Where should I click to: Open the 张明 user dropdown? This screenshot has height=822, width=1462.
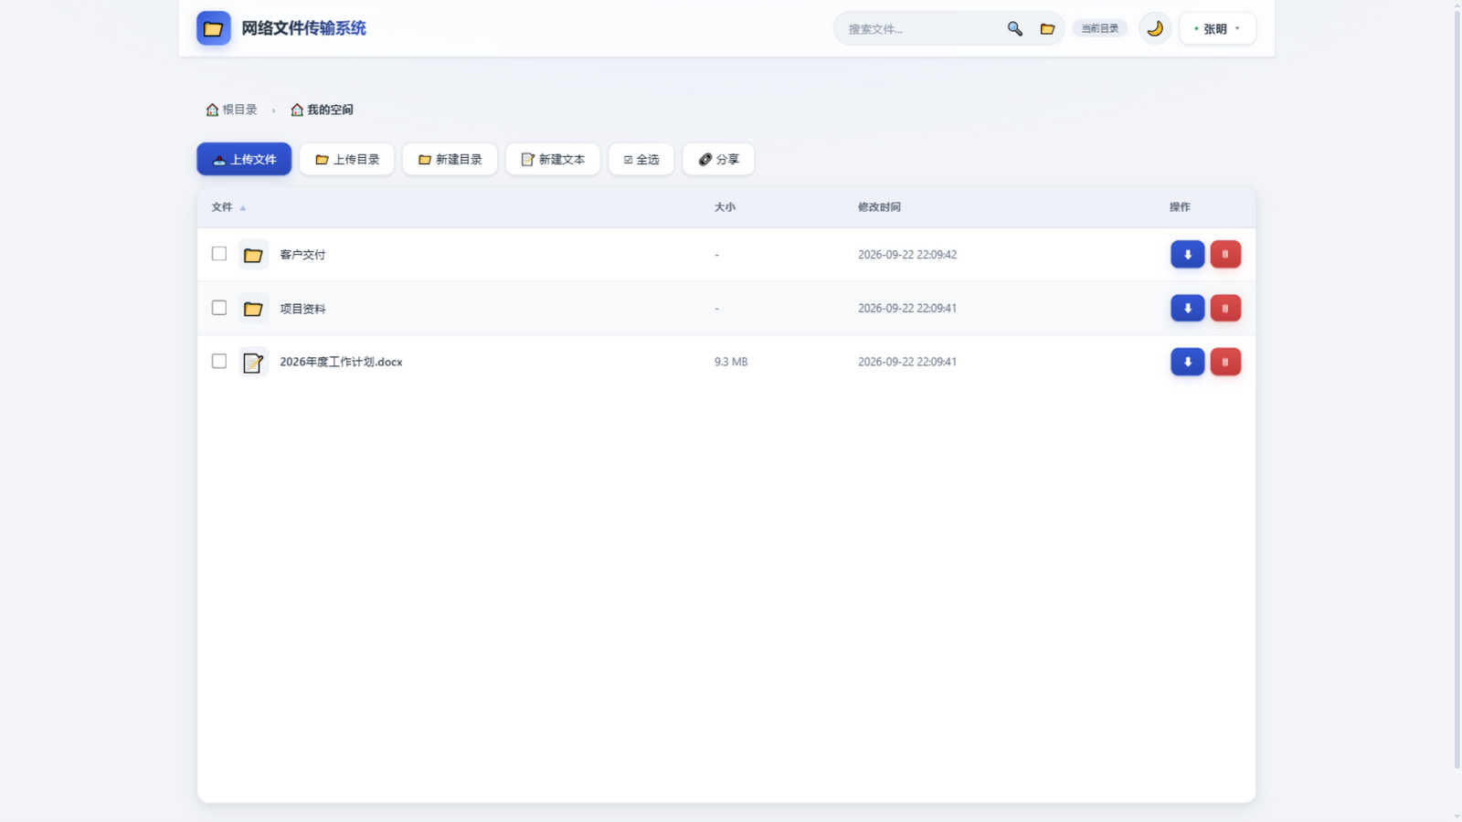pyautogui.click(x=1217, y=28)
